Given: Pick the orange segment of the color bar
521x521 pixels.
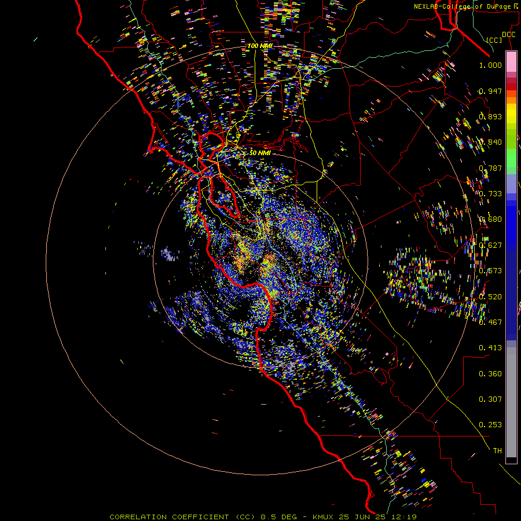Looking at the screenshot, I should 511,100.
